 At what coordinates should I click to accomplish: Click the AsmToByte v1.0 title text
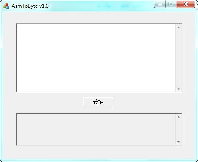tap(30, 6)
